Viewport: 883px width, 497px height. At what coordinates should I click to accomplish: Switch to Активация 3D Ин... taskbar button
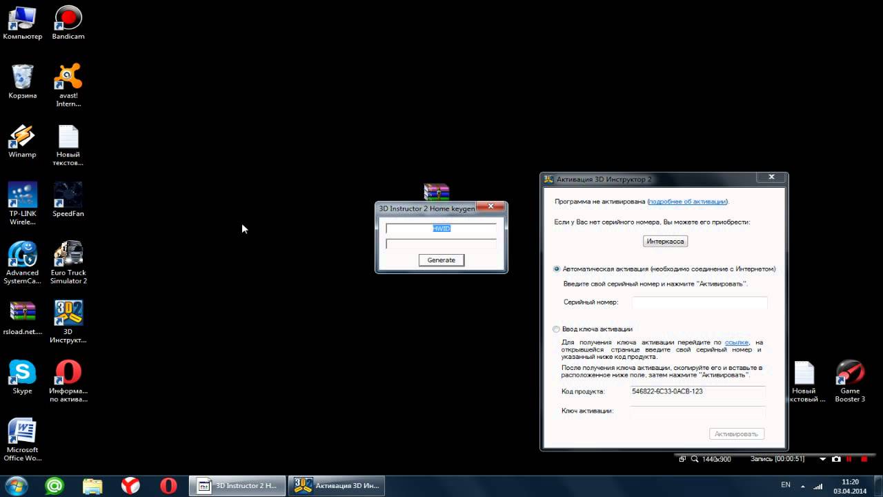(337, 485)
